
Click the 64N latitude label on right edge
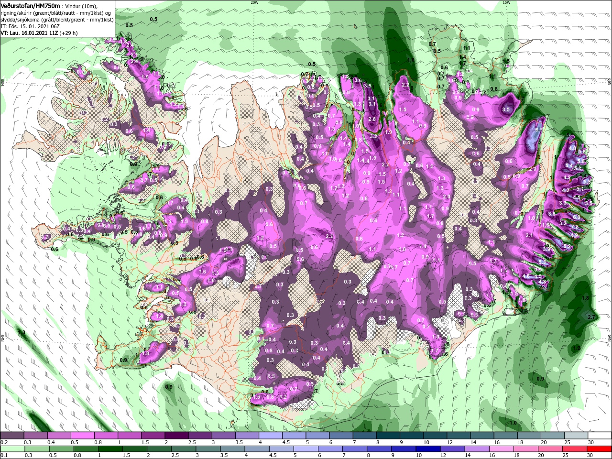609,338
